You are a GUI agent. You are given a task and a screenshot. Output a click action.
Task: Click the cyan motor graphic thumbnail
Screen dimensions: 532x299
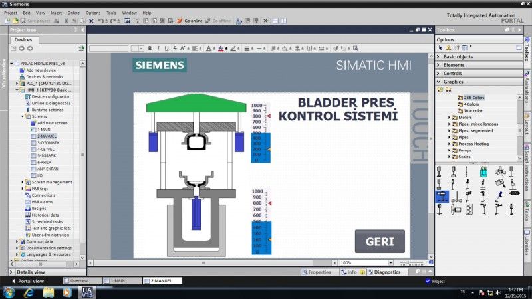(484, 172)
